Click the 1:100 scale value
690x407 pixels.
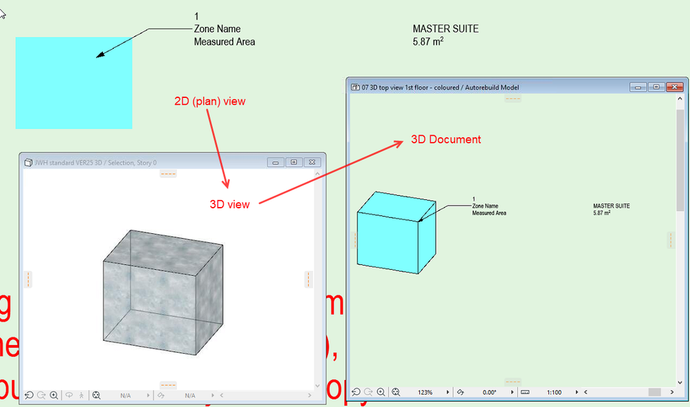(x=554, y=392)
